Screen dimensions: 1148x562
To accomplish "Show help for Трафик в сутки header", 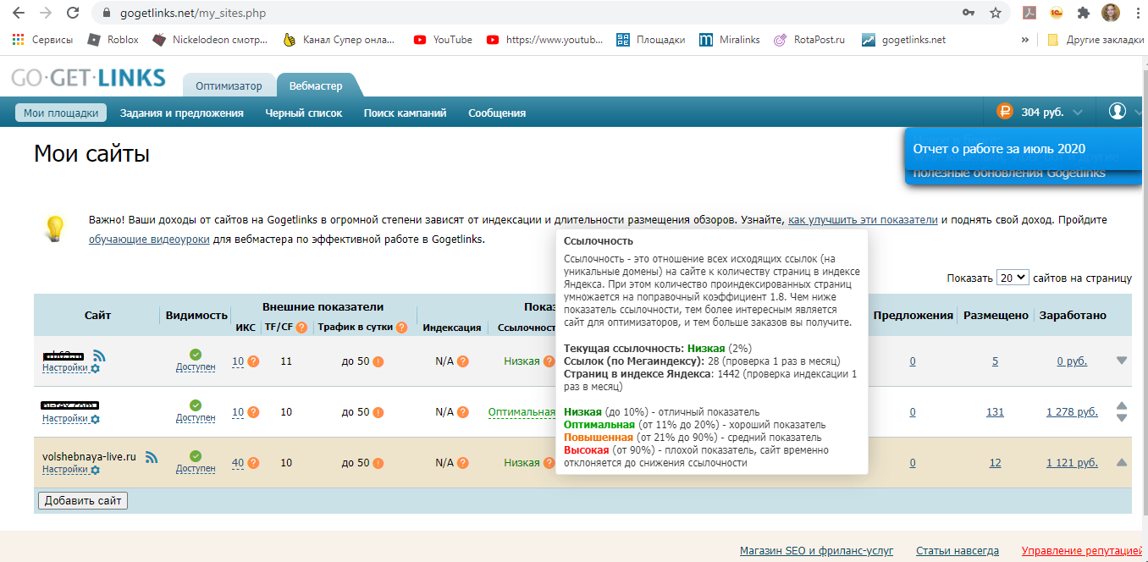I will [x=401, y=328].
